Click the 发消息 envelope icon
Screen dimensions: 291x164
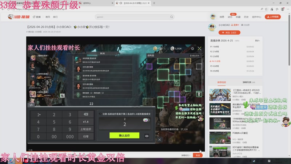(x=242, y=25)
